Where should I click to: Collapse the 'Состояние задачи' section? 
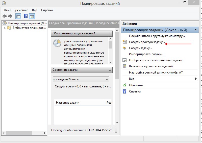110,70
